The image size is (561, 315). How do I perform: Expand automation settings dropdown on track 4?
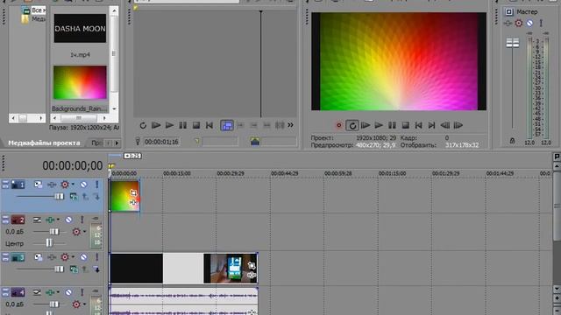[84, 304]
